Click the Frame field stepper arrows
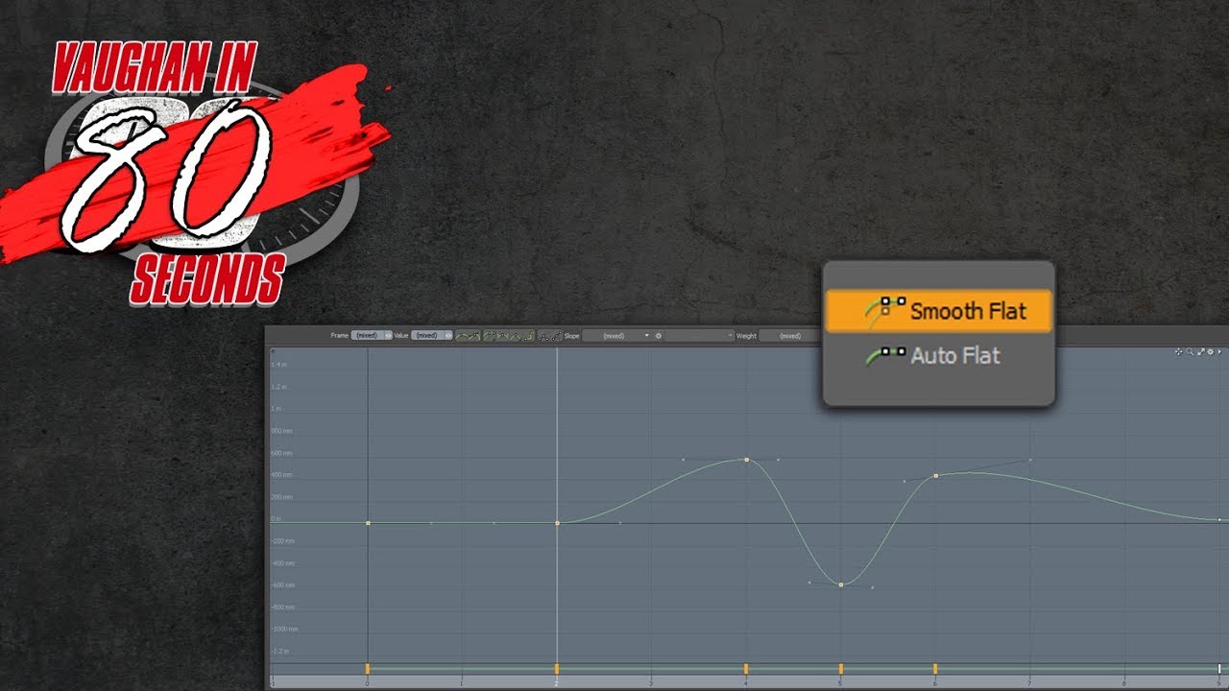Screen dimensions: 1229x691 point(388,336)
